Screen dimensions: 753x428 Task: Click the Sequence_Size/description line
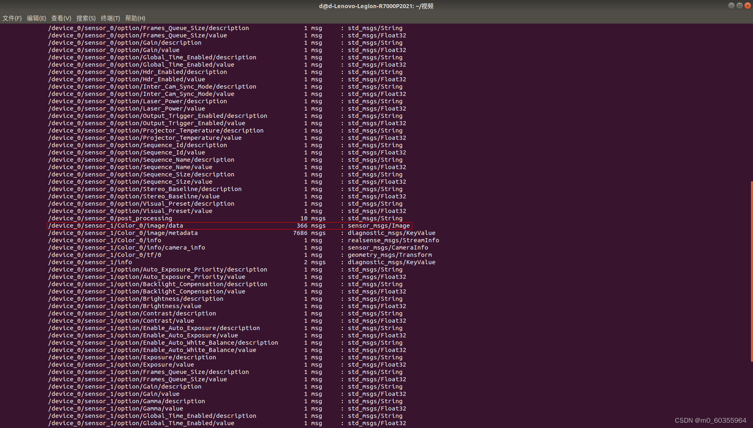pos(226,174)
